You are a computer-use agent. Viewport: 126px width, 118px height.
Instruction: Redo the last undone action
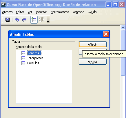24,20
